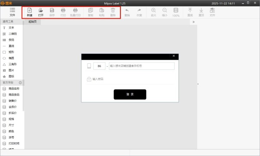This screenshot has height=156, width=260.
Task: Switch to the 起始页 tab
Action: (32, 22)
